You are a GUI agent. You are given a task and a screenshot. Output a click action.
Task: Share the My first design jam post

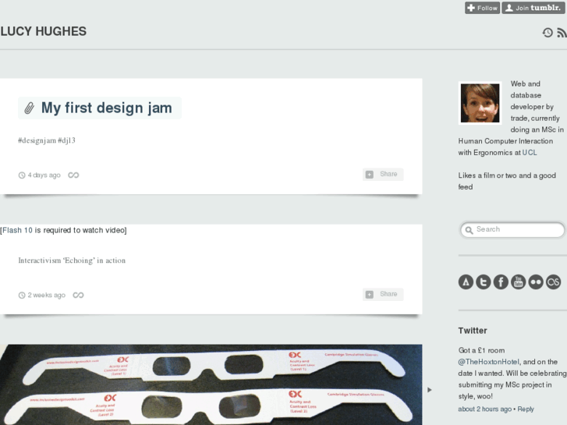(383, 175)
